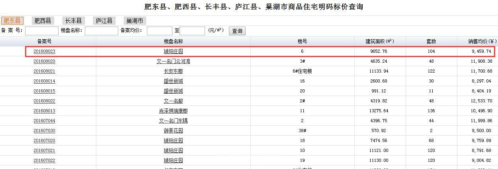498x169 pixels.
Task: Click the 文一名门东隅 property link
Action: click(173, 121)
